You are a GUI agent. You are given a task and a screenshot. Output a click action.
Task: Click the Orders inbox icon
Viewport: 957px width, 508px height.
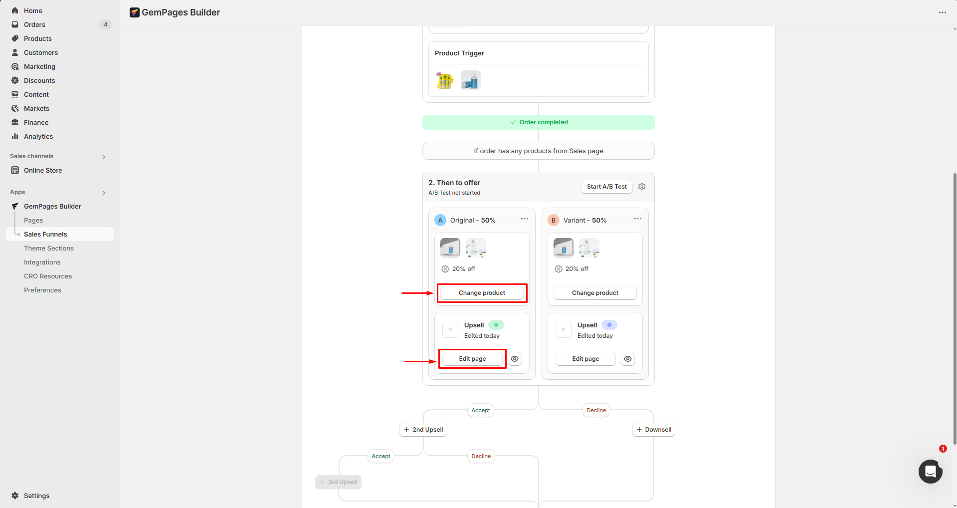click(15, 24)
